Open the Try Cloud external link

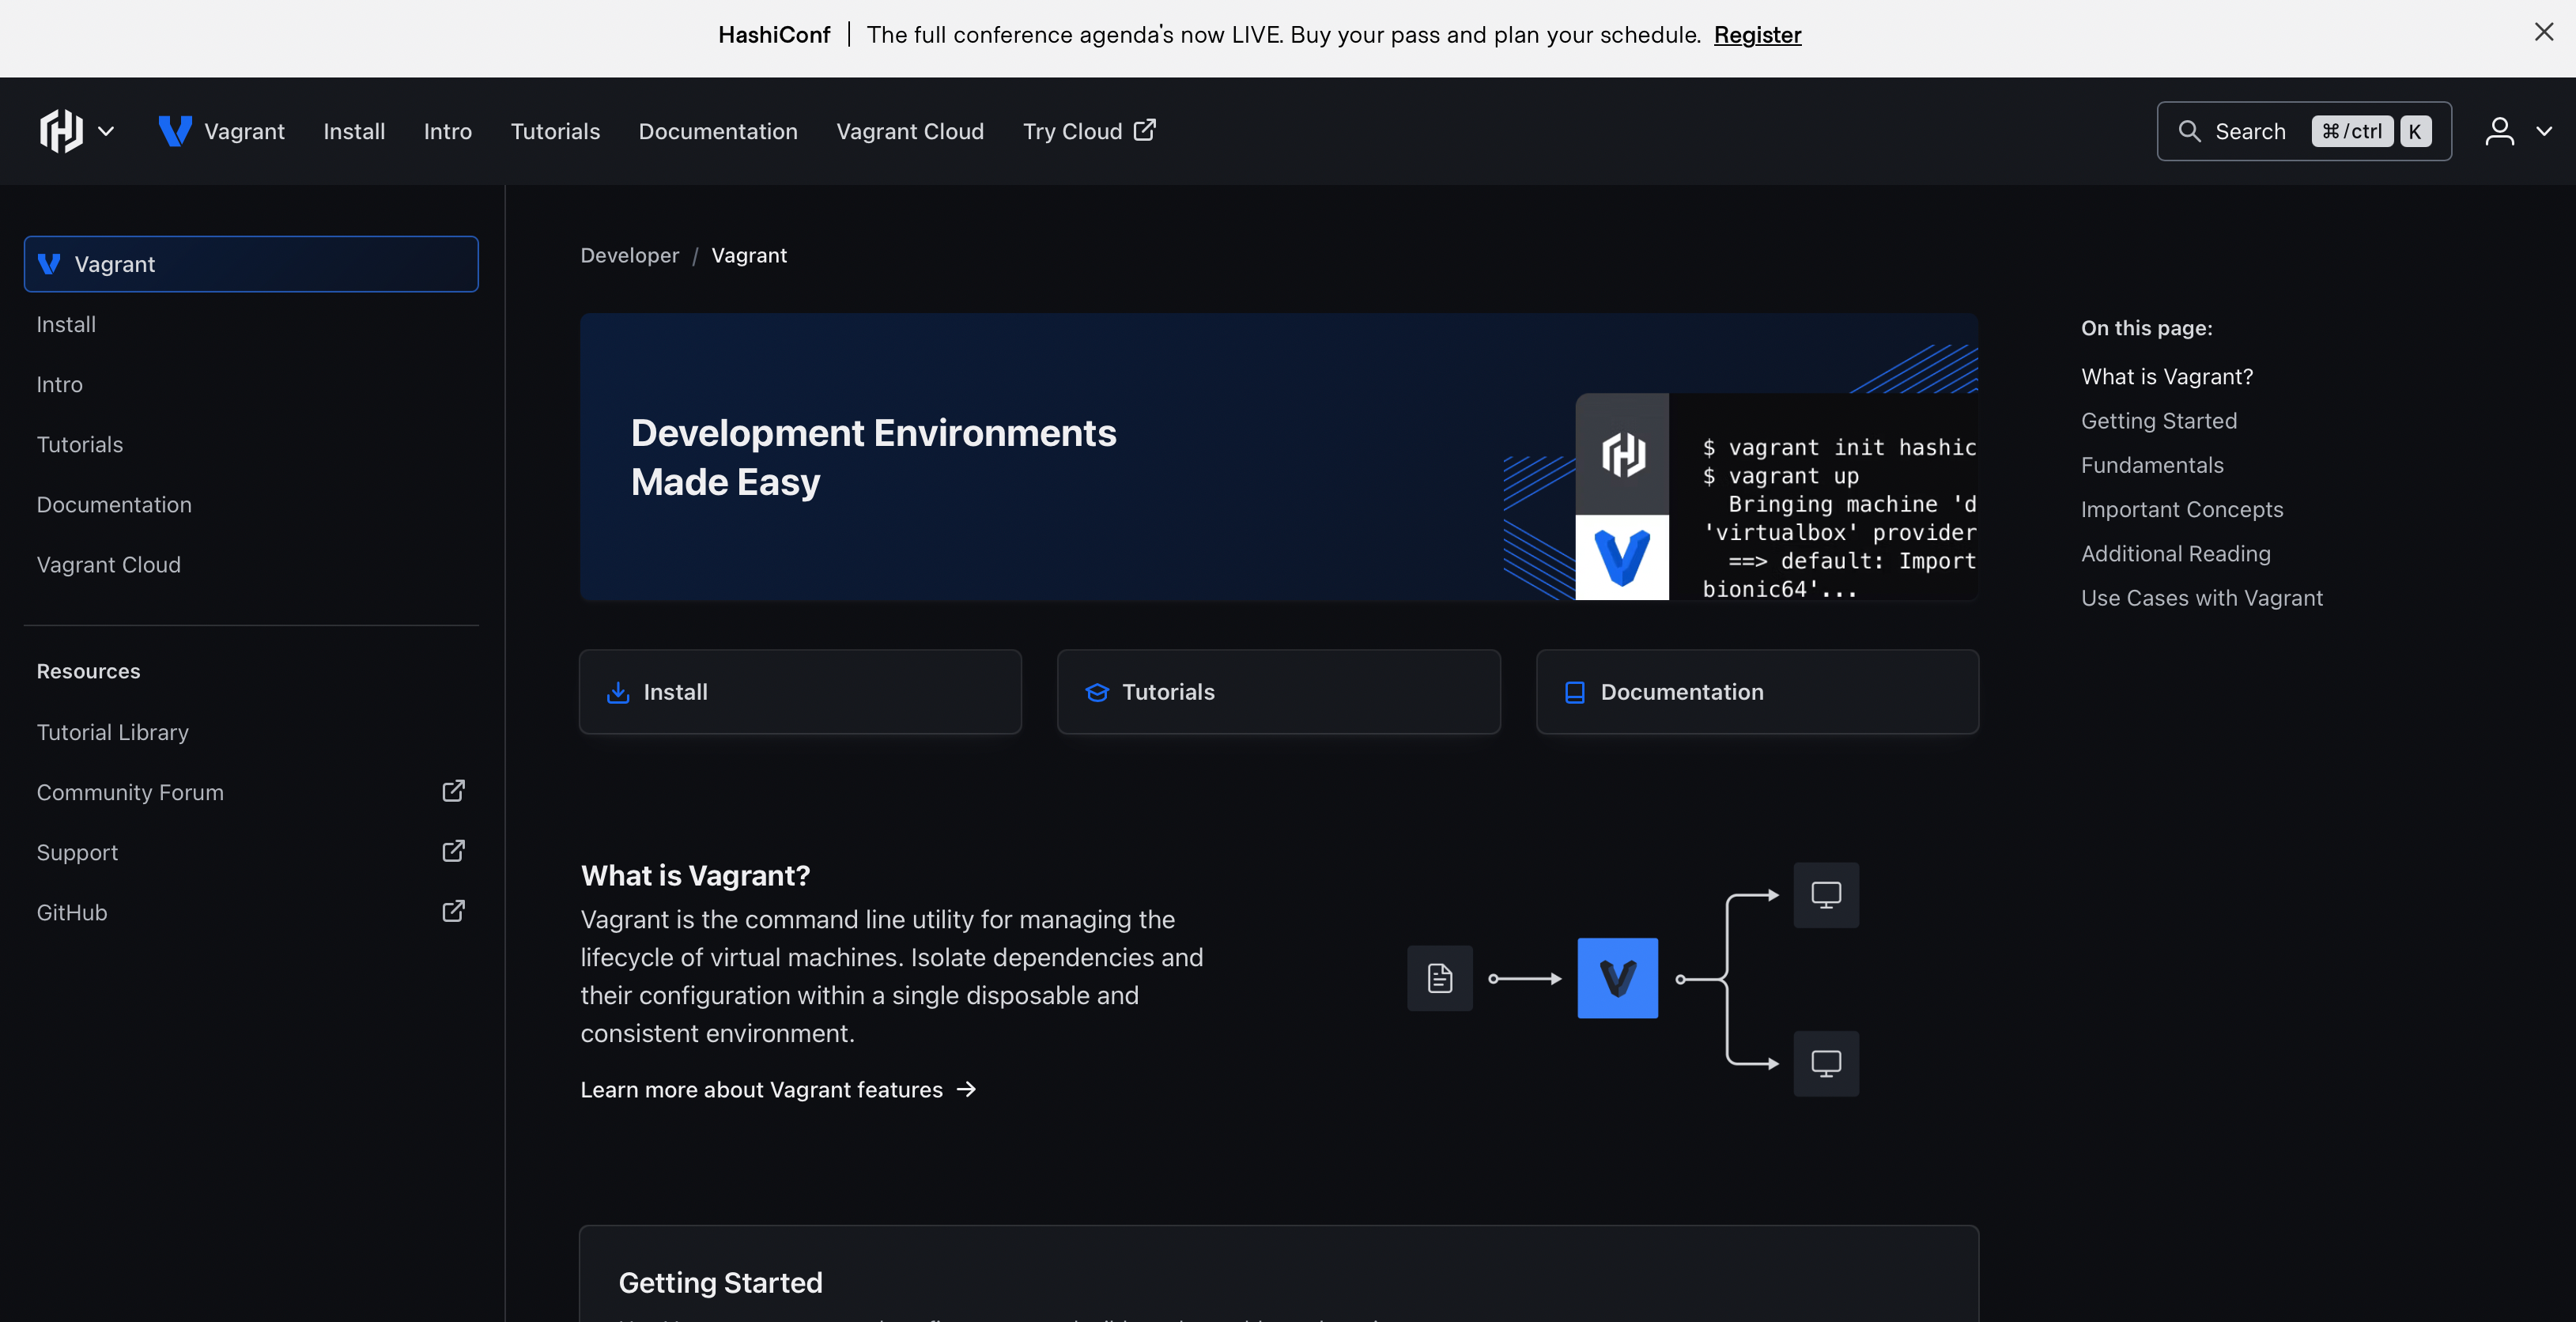[x=1089, y=131]
